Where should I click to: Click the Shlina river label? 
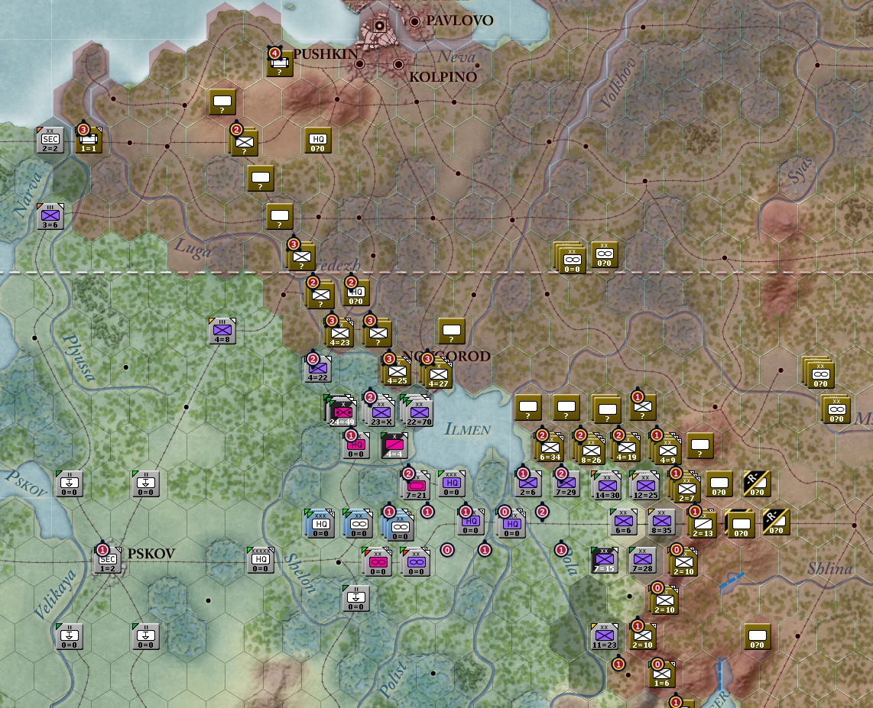[829, 568]
